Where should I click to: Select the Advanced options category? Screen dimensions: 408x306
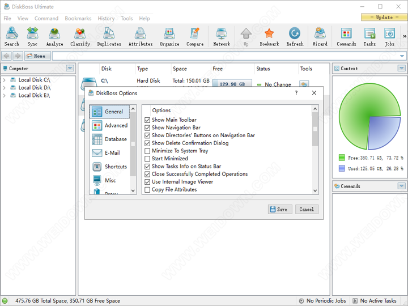coord(109,125)
